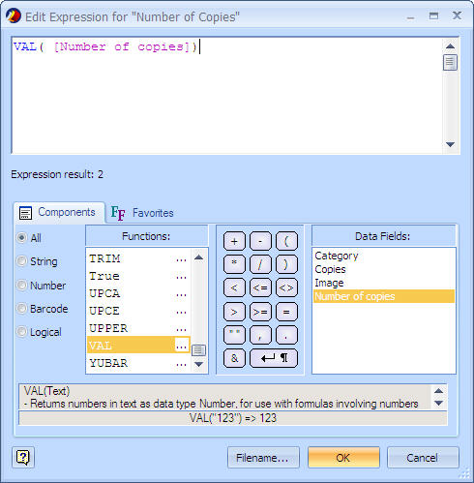Insert an opening parenthesis

point(286,241)
